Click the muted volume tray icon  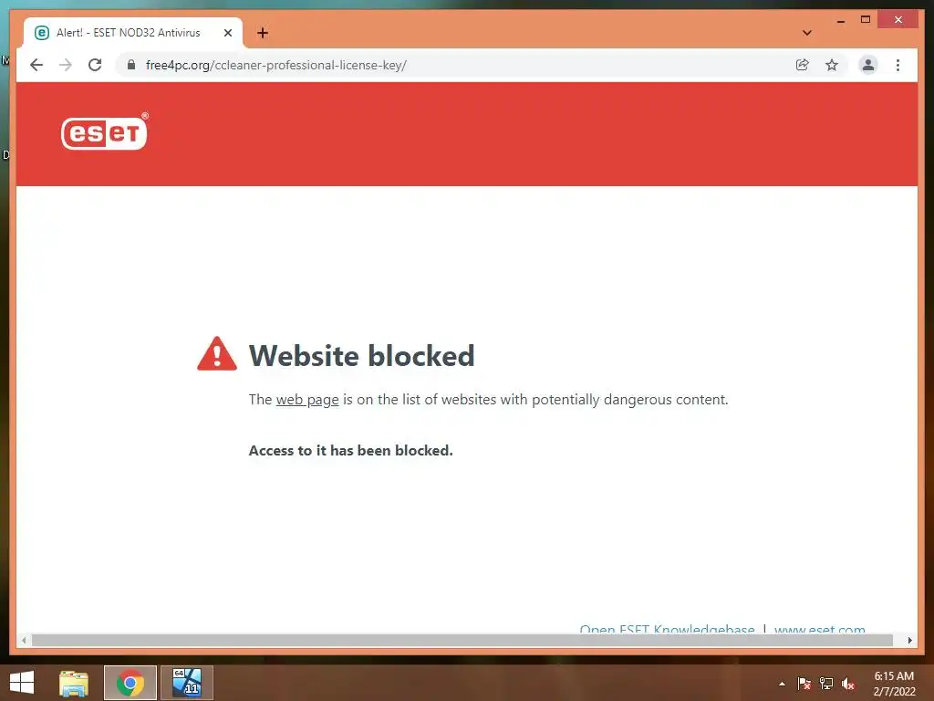click(x=848, y=684)
